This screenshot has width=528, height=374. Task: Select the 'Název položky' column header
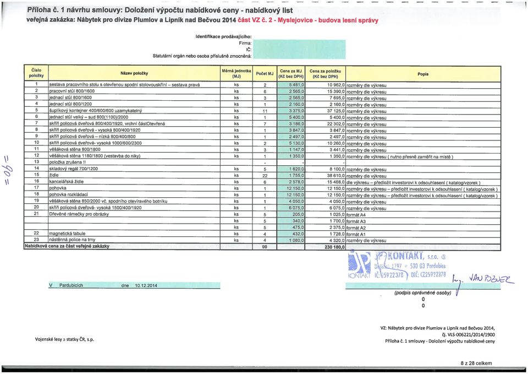coord(134,73)
